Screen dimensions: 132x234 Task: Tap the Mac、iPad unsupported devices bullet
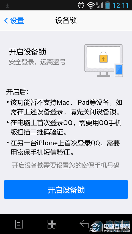click(x=64, y=107)
